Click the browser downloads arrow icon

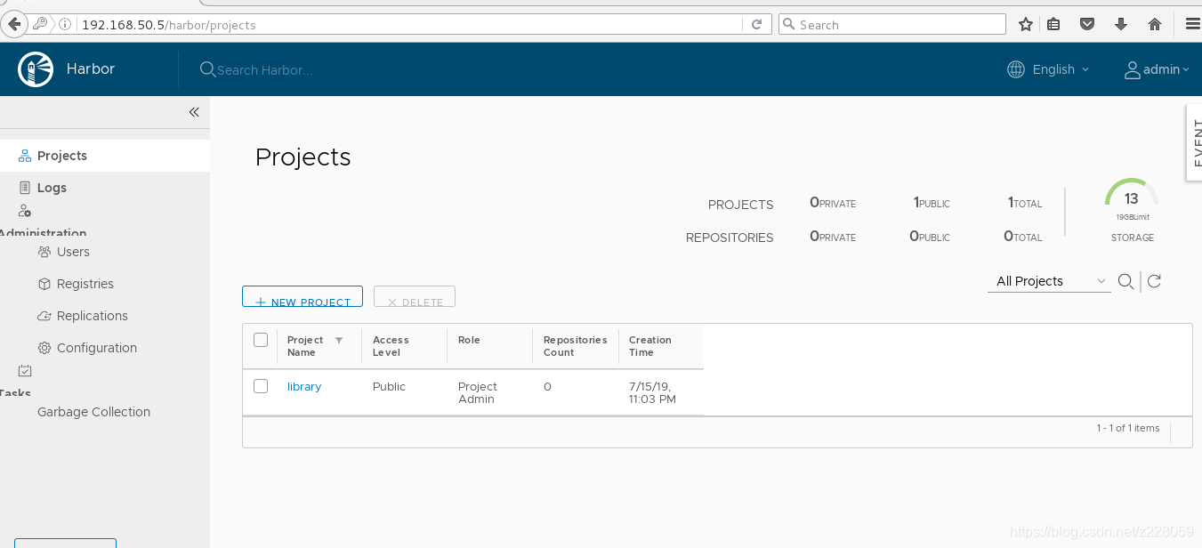[x=1121, y=25]
